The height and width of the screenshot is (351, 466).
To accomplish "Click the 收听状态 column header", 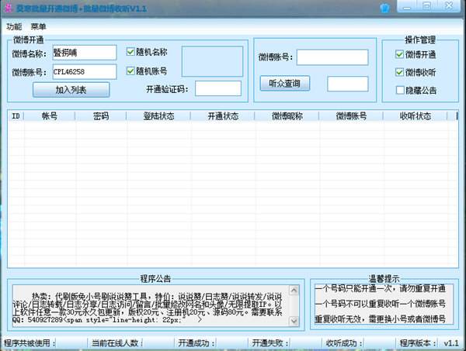I will (416, 116).
